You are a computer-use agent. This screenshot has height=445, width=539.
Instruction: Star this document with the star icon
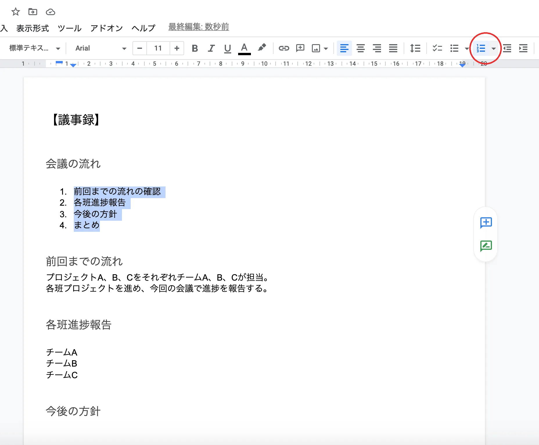click(x=15, y=12)
